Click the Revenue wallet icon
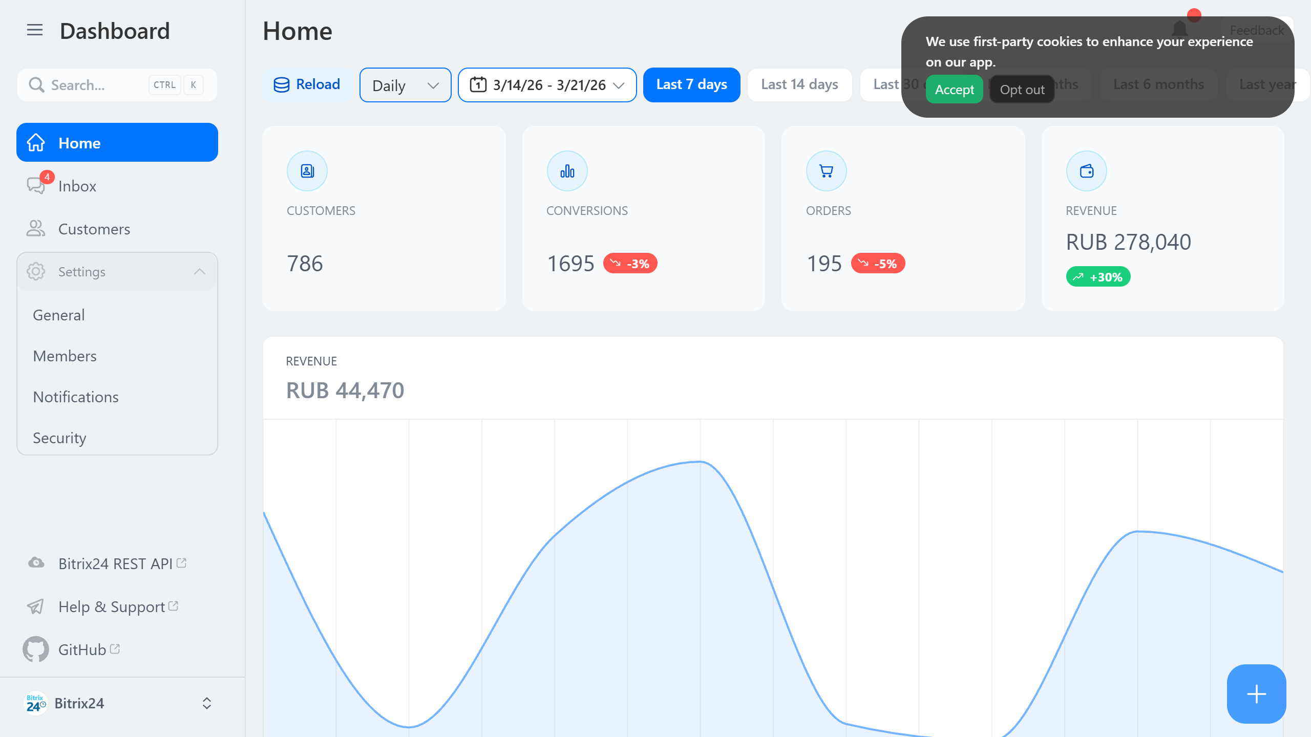Screen dimensions: 1311x737 pos(1086,170)
